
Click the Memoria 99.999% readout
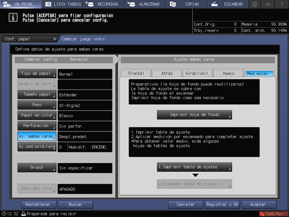(x=264, y=24)
